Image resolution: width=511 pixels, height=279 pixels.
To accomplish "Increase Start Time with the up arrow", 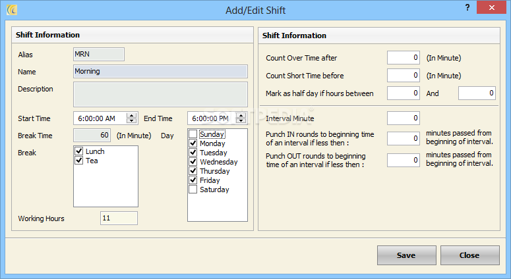I will (132, 115).
